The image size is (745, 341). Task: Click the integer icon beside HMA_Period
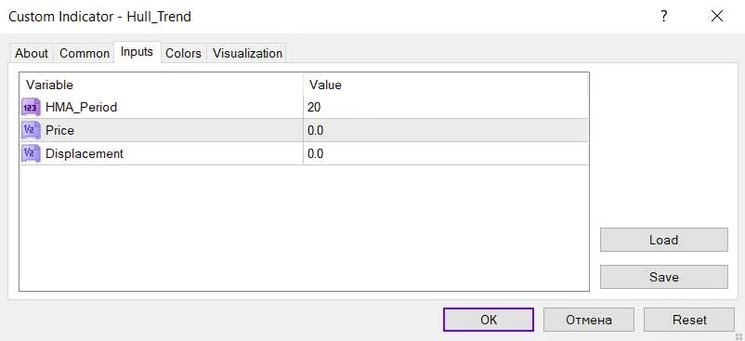pyautogui.click(x=32, y=108)
